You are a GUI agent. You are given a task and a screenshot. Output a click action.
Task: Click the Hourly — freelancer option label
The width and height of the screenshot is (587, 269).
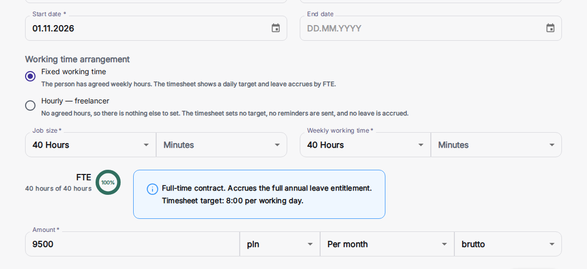[75, 101]
